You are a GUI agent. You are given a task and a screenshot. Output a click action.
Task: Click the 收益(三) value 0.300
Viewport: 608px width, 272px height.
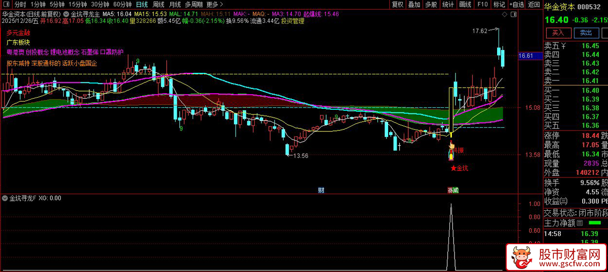point(590,201)
